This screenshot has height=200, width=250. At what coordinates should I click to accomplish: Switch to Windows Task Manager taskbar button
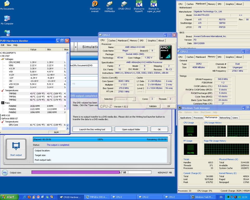[x=203, y=197]
